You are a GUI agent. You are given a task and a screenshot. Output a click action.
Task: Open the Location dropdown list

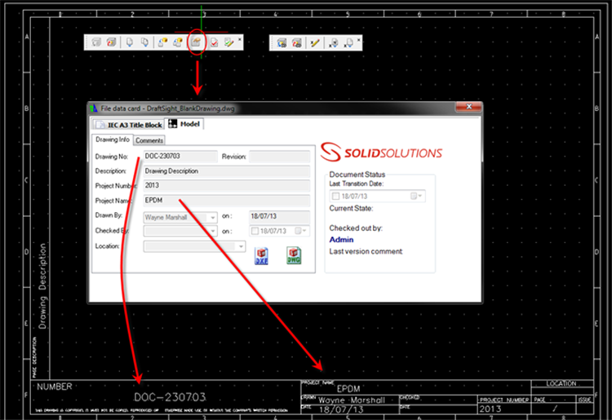pos(241,245)
